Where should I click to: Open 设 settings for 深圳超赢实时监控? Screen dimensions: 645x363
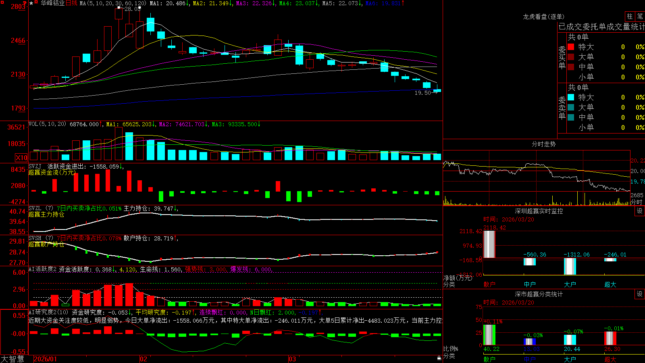(x=639, y=211)
